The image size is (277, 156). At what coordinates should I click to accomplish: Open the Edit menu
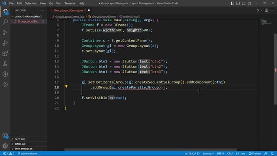[x=19, y=3]
